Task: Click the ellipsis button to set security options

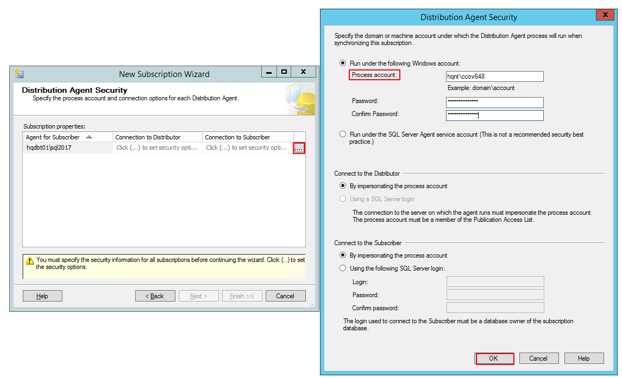Action: pyautogui.click(x=299, y=148)
